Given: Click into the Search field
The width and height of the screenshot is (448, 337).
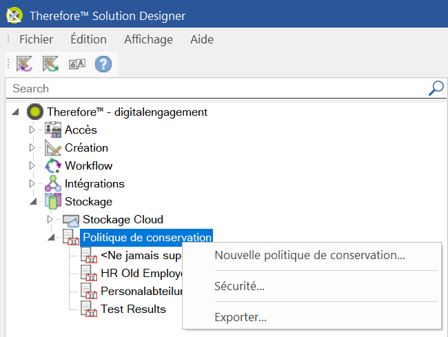Looking at the screenshot, I should click(207, 88).
